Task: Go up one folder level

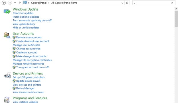Action: [20, 3]
